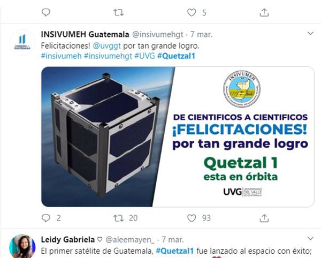Viewport: 321px width, 258px height.
Task: Open Leidy Gabriela profile picture
Action: coord(22,247)
